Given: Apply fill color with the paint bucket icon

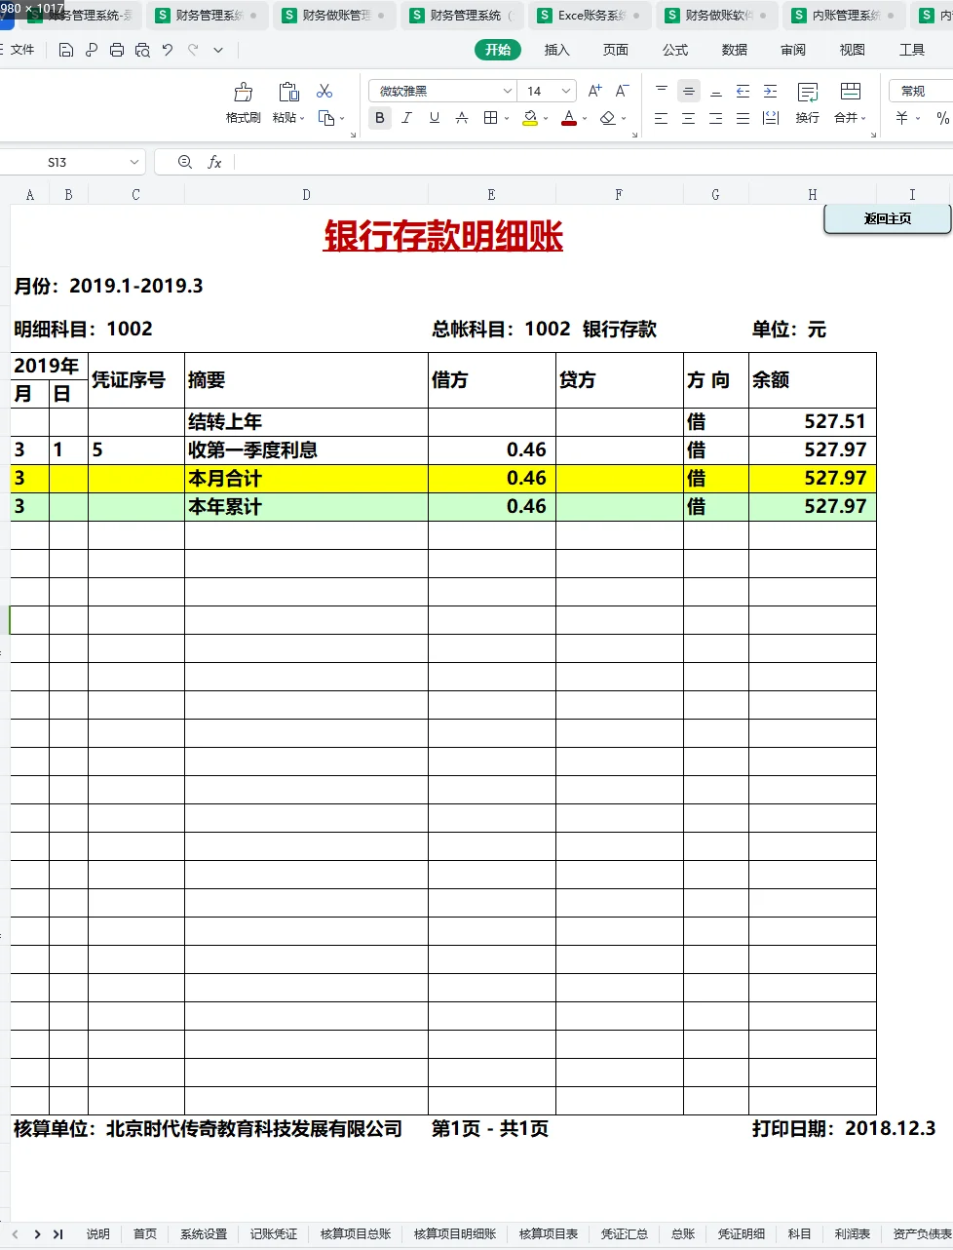Looking at the screenshot, I should coord(529,118).
